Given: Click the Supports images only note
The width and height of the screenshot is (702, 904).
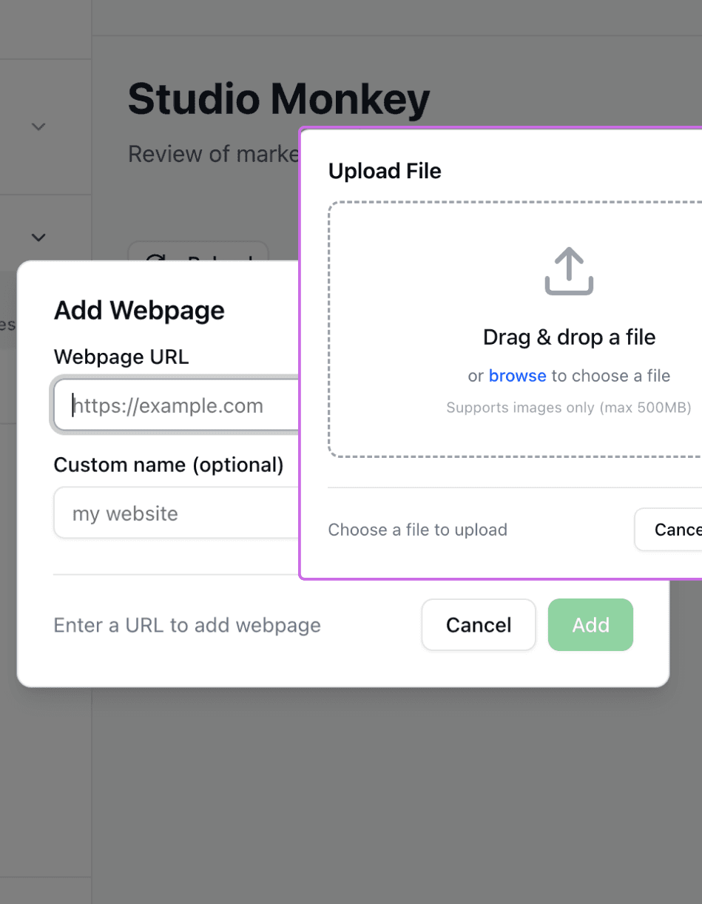Looking at the screenshot, I should 569,408.
